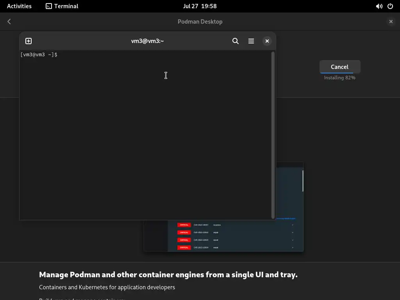Image resolution: width=400 pixels, height=300 pixels.
Task: Open the Terminal hamburger menu
Action: [251, 41]
